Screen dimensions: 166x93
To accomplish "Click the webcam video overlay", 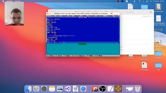I will point(14,14).
